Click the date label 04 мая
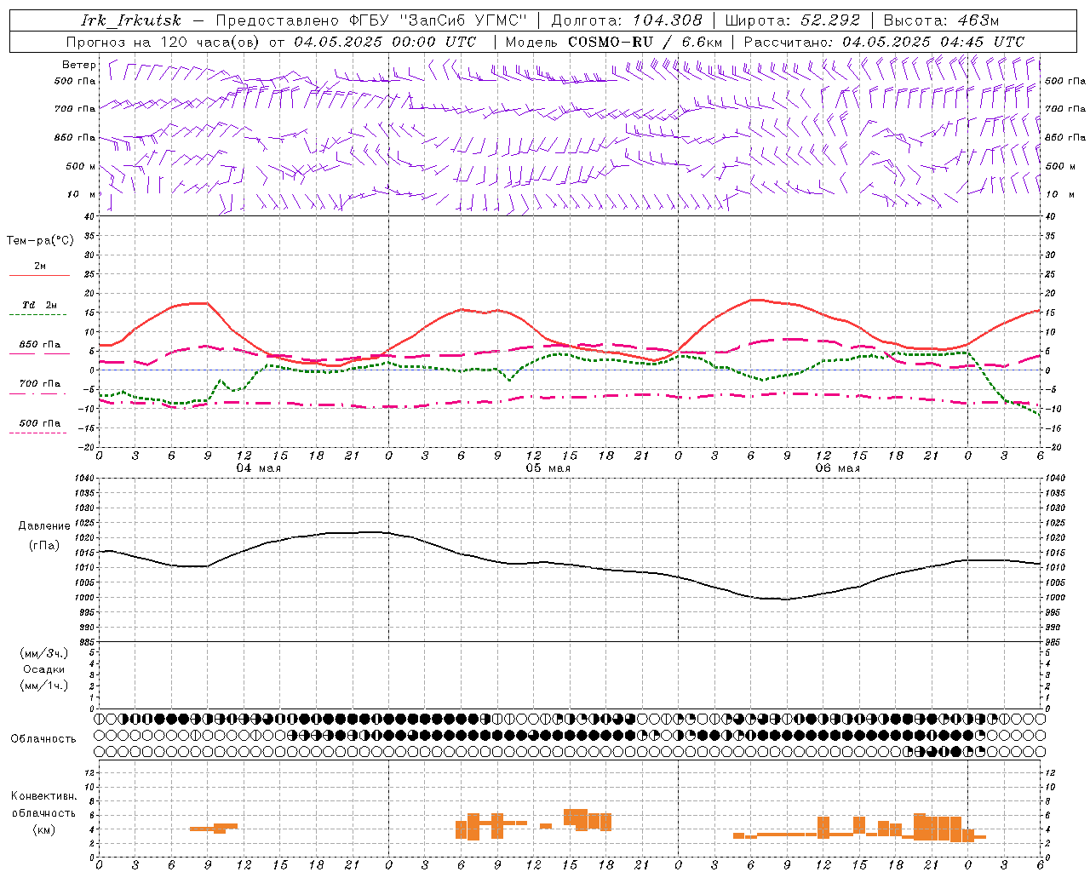1090x872 pixels. tap(258, 468)
